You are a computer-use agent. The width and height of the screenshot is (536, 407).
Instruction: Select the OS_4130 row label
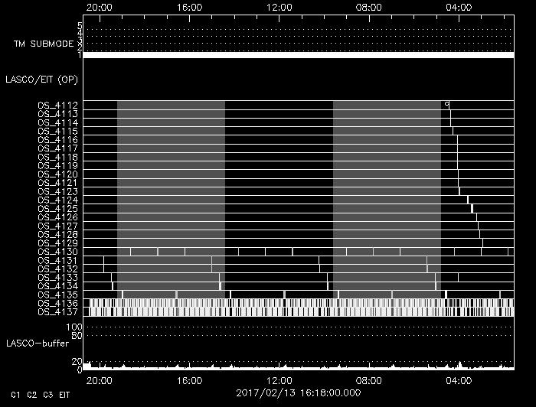57,252
